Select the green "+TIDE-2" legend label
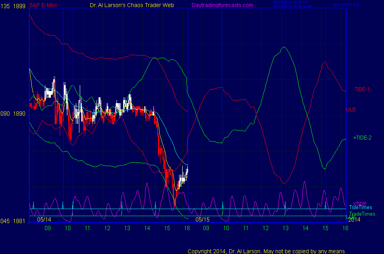Image resolution: width=384 pixels, height=254 pixels. [362, 138]
